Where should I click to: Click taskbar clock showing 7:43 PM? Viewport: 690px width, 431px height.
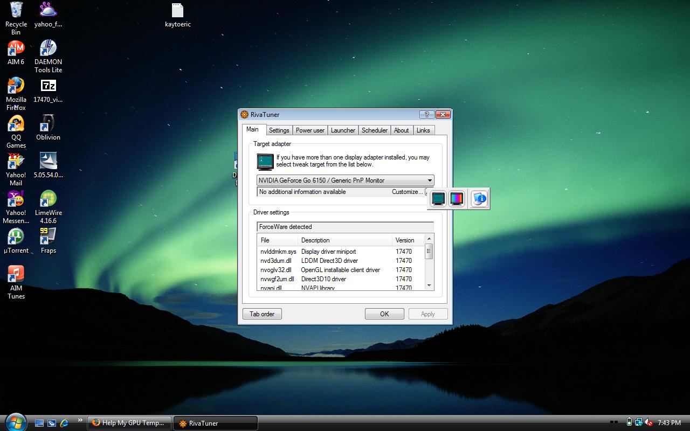tap(670, 423)
